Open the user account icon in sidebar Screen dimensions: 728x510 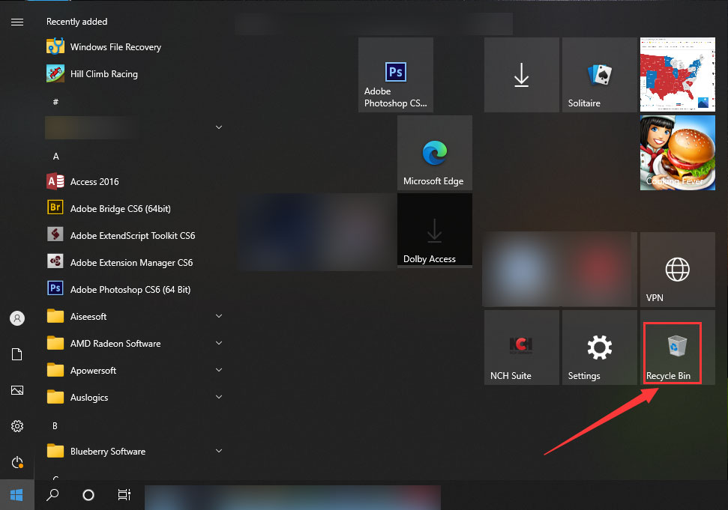pyautogui.click(x=17, y=318)
